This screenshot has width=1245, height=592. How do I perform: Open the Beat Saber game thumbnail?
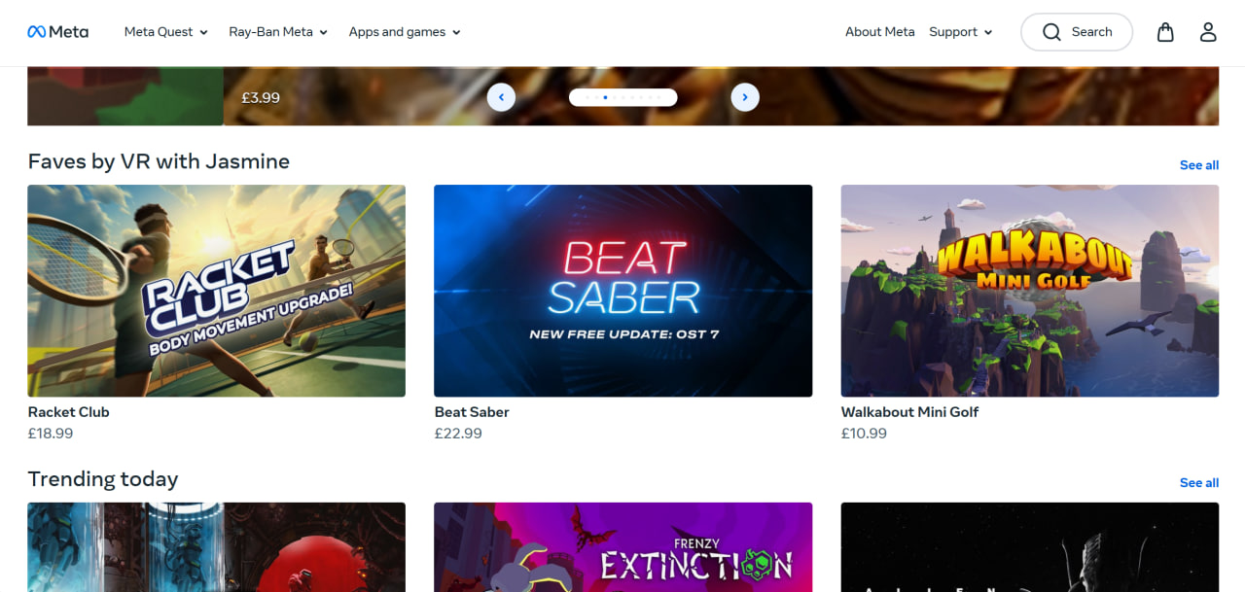tap(622, 291)
